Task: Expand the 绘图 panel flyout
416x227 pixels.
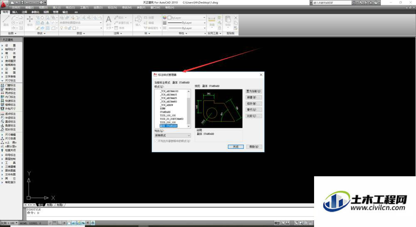Action: click(12, 33)
